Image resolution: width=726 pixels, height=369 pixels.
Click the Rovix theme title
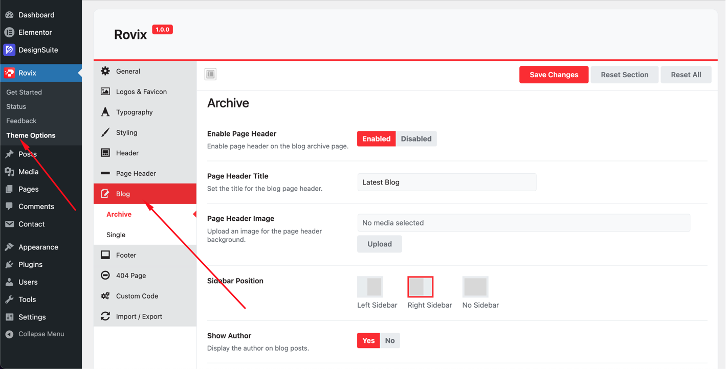(130, 35)
